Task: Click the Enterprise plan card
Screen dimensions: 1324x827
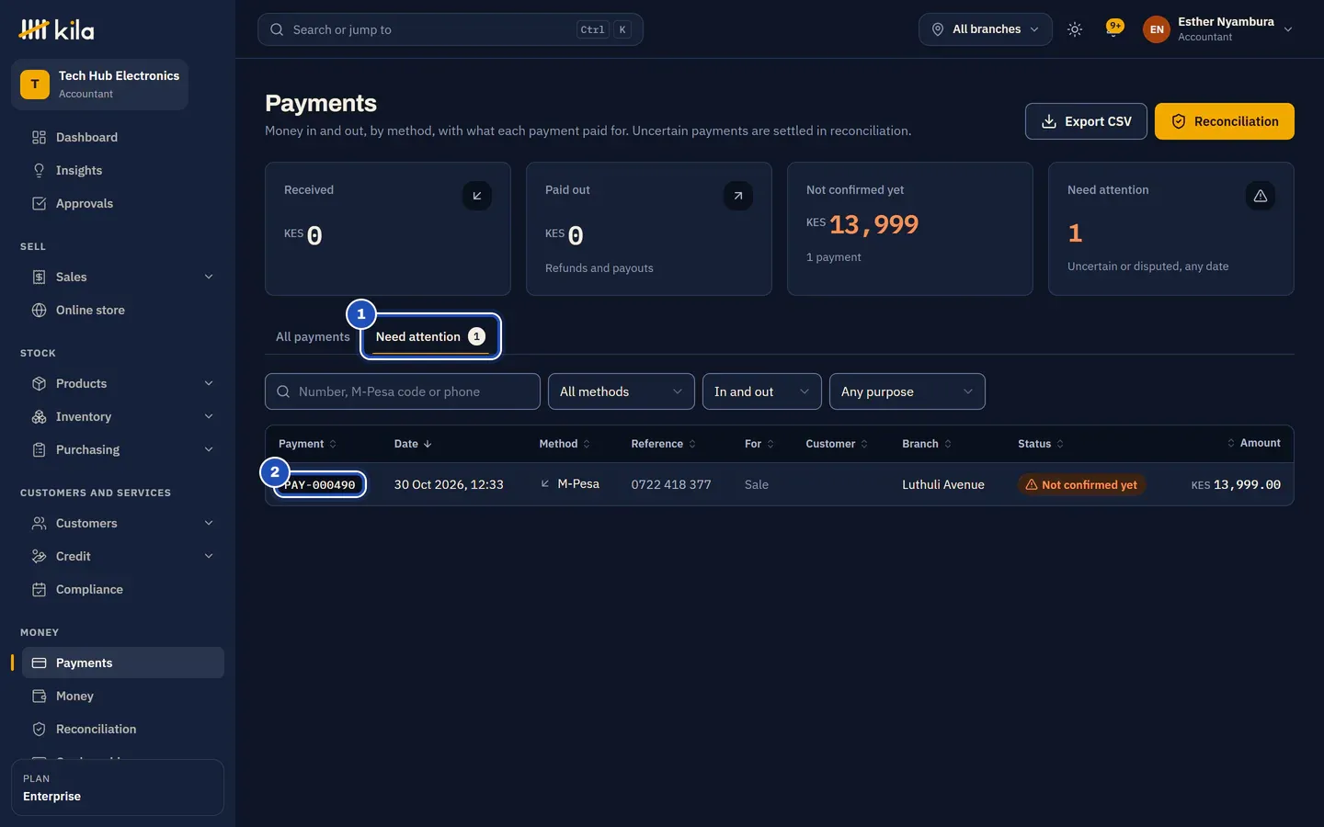Action: (x=118, y=787)
